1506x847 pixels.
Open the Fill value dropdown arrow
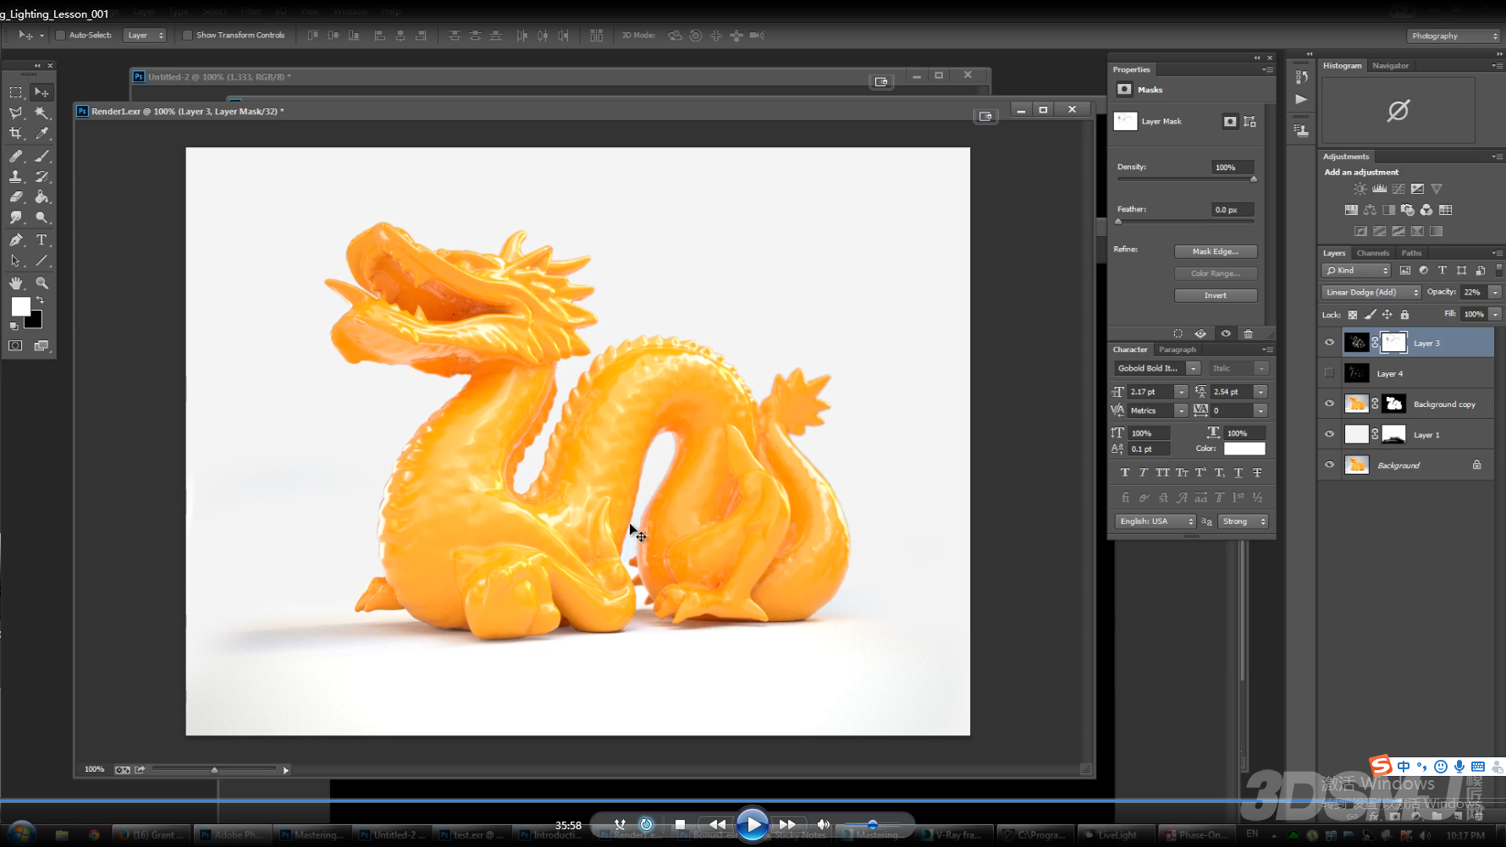(x=1495, y=315)
